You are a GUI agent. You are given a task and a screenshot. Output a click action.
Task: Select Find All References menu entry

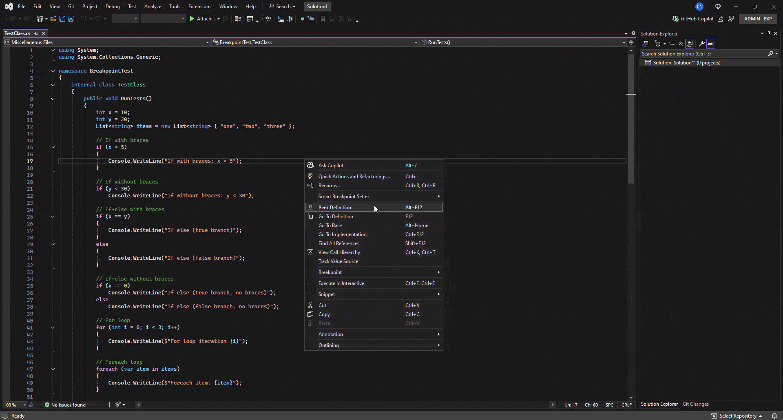[x=374, y=243]
